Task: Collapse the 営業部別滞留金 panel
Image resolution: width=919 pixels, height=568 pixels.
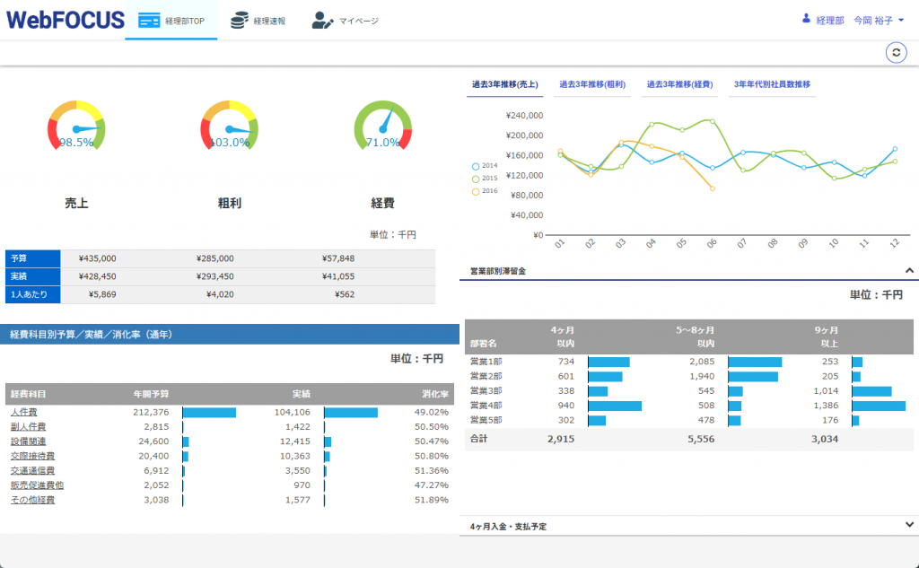Action: [908, 270]
